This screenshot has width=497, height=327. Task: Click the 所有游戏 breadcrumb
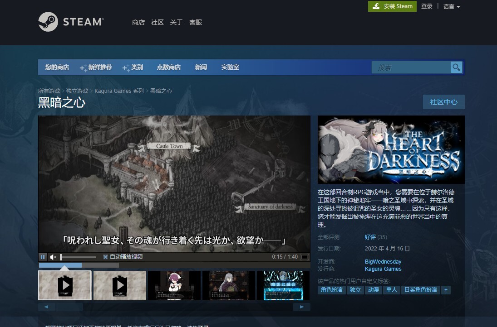coord(49,91)
